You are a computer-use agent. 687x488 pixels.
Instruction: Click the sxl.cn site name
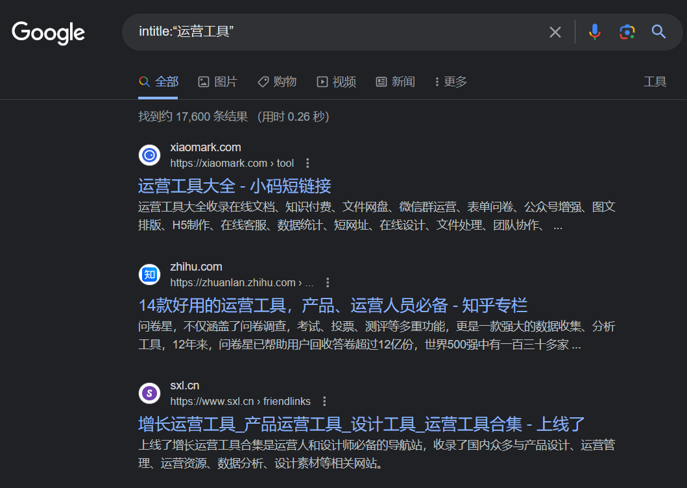(184, 385)
